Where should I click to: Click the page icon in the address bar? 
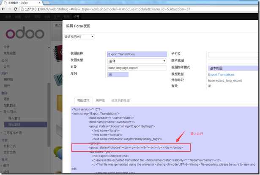click(22, 9)
